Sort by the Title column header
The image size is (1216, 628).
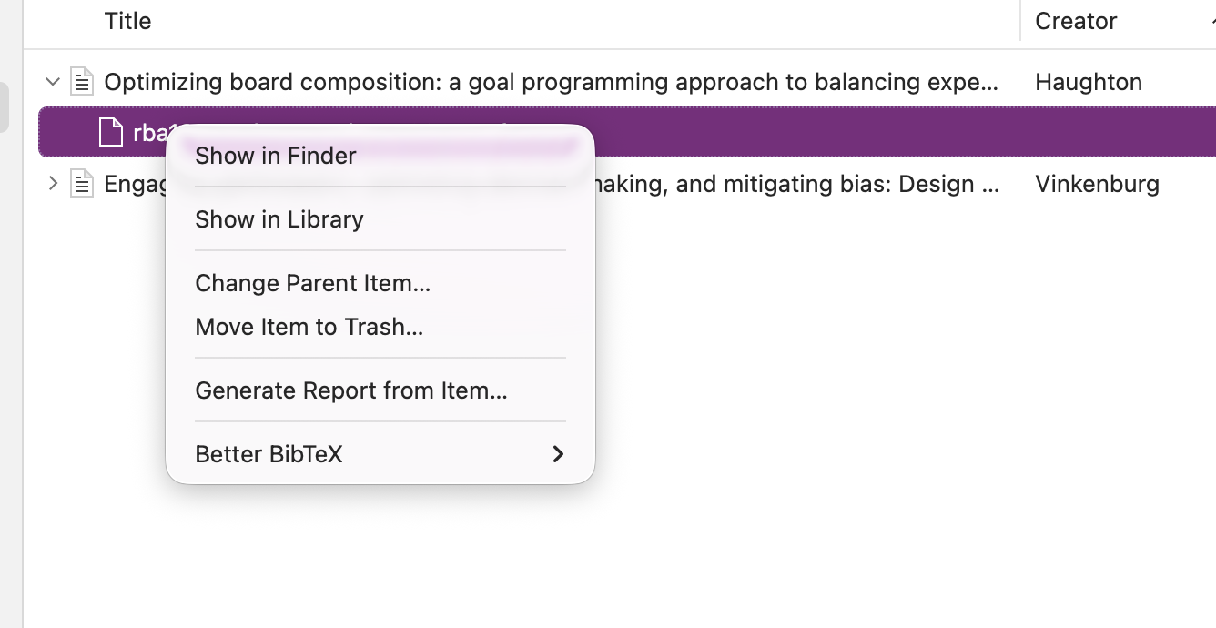coord(127,21)
